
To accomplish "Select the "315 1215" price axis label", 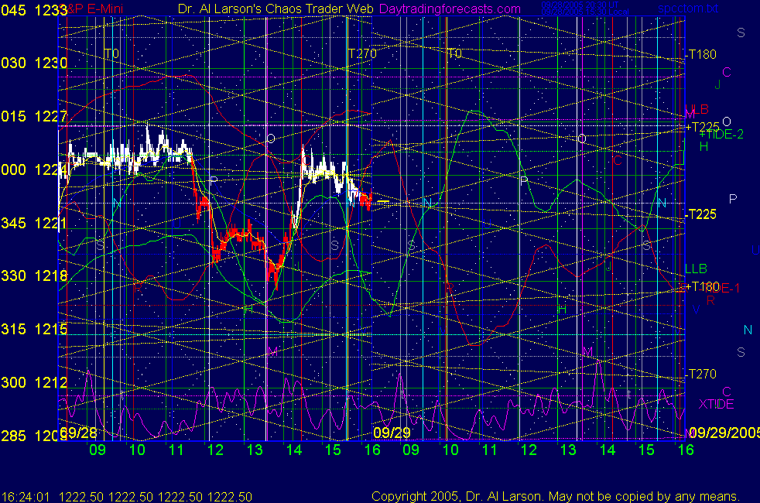I will click(34, 329).
